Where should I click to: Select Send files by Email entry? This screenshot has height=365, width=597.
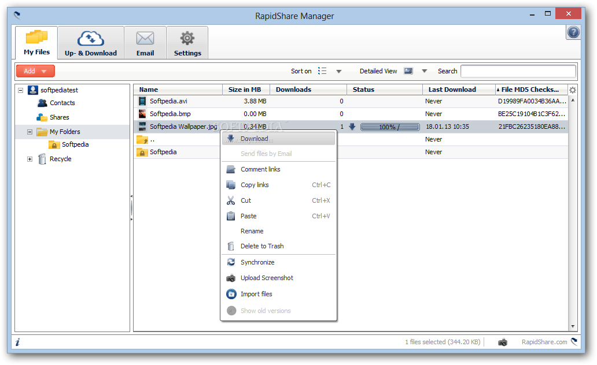pos(278,154)
